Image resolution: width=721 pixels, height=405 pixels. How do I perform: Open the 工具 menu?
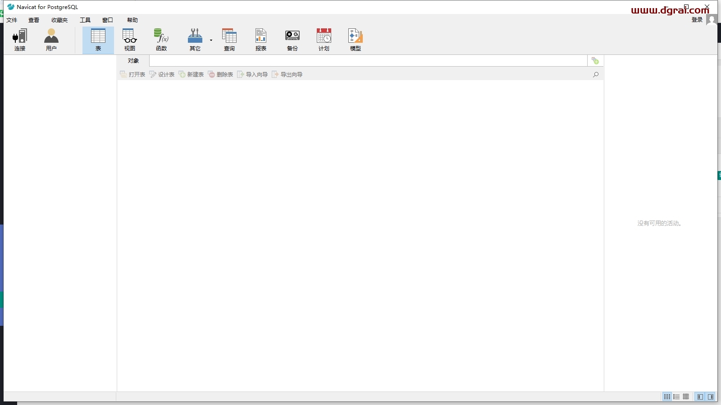point(85,20)
